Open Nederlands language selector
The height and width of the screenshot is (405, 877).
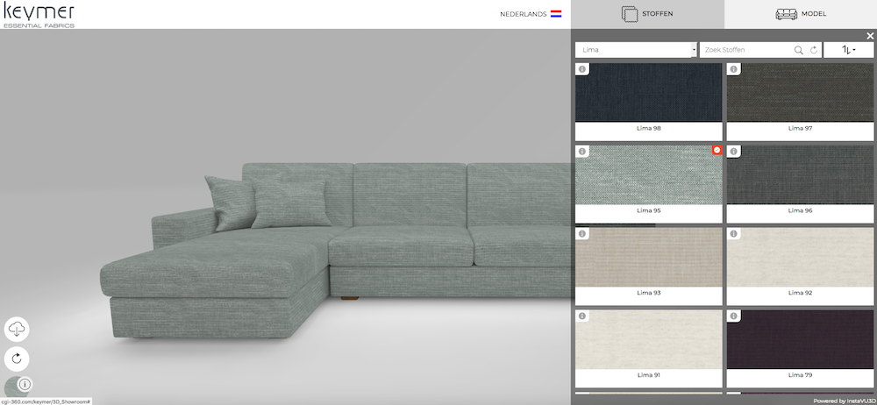click(531, 14)
